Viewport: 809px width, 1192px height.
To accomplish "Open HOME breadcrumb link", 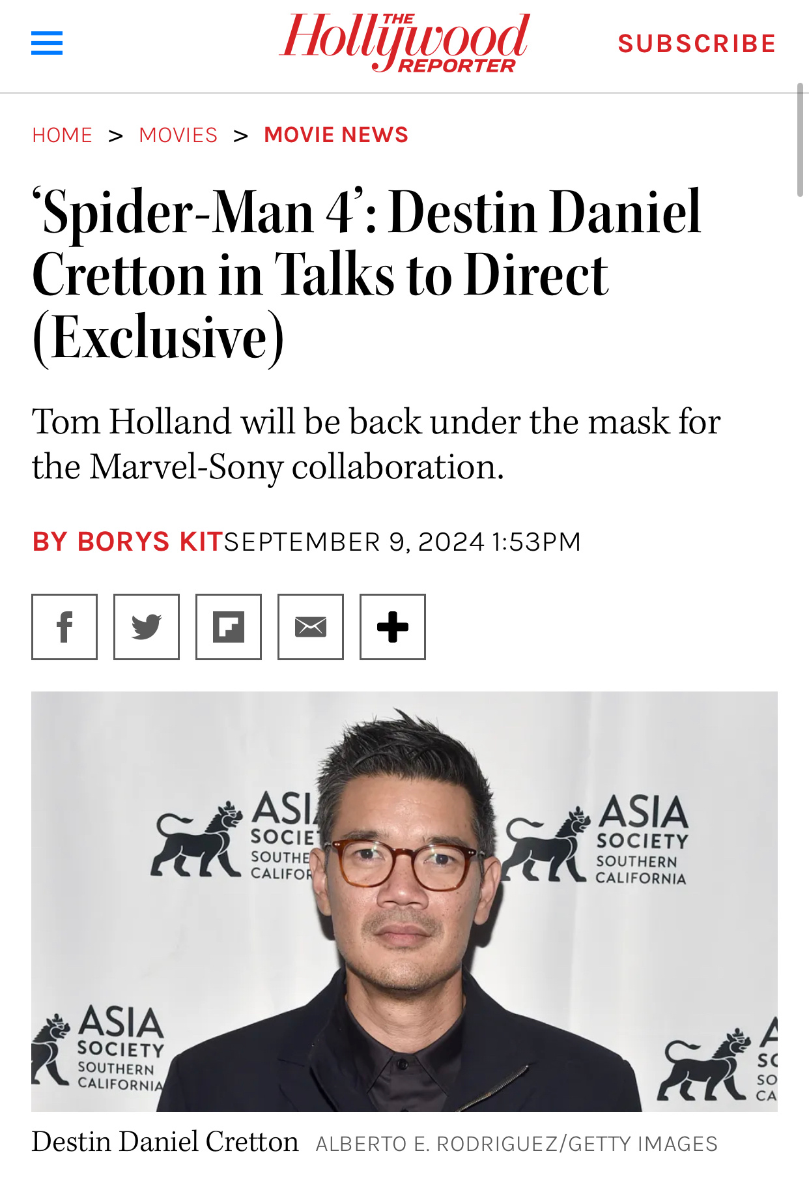I will (x=63, y=135).
